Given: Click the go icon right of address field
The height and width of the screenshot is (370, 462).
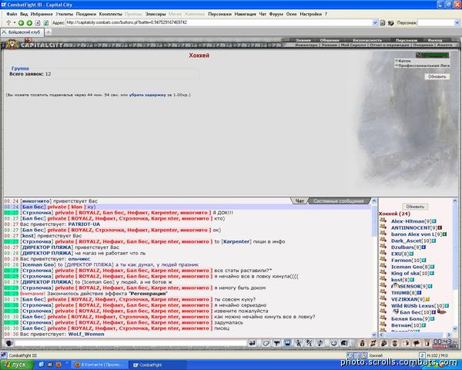Looking at the screenshot, I should (383, 22).
